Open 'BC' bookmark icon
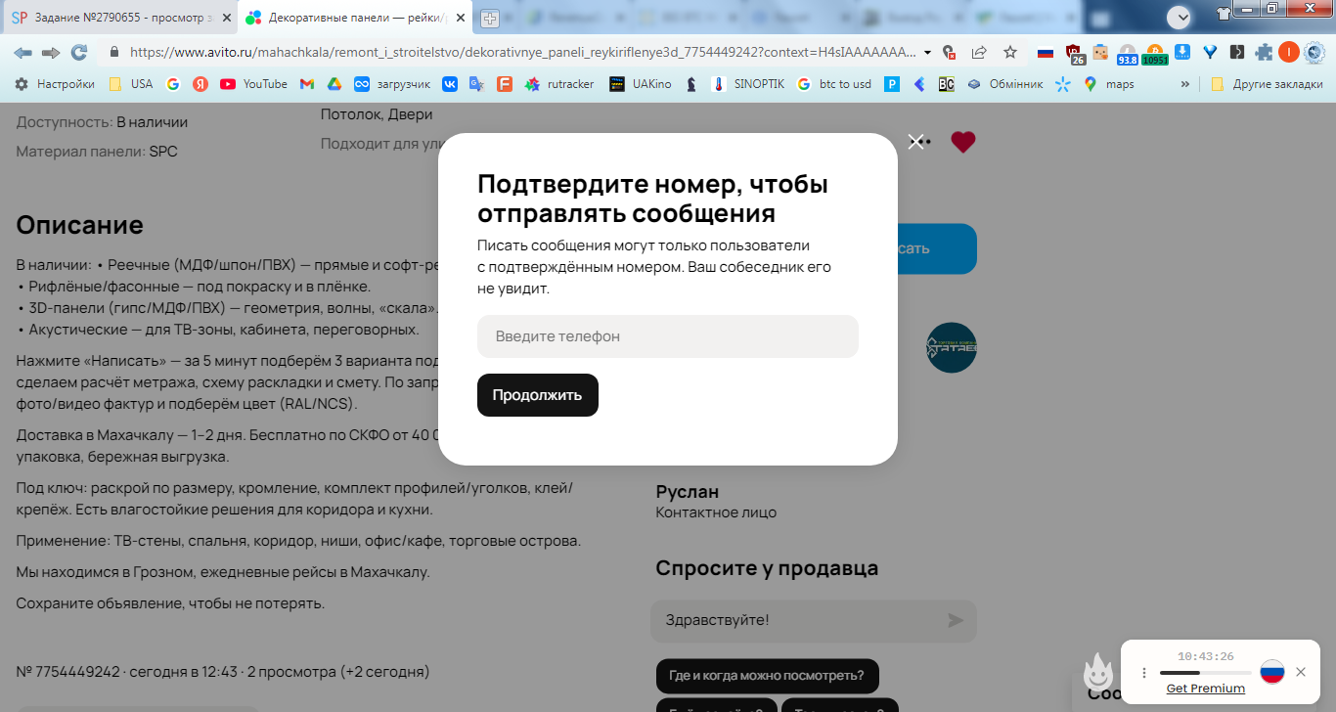The width and height of the screenshot is (1336, 712). tap(946, 84)
